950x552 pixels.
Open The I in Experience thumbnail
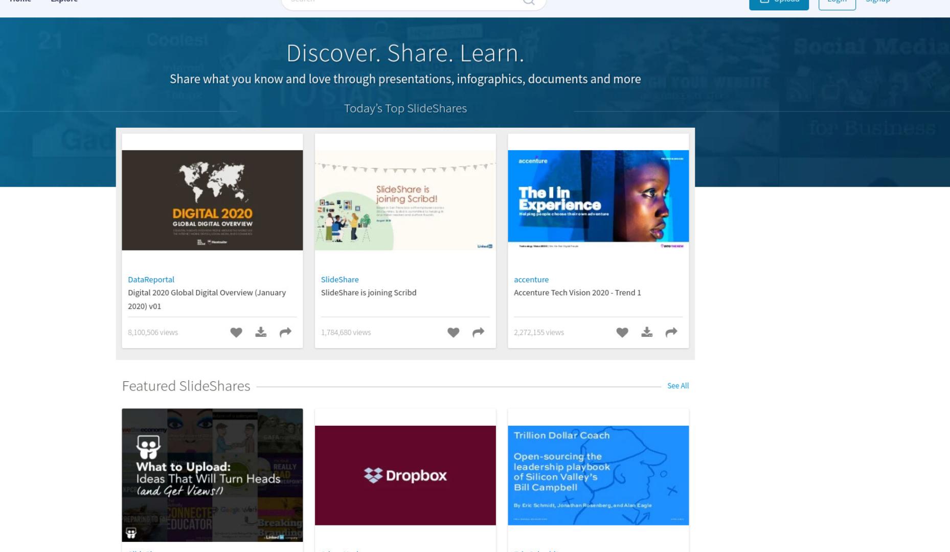(x=598, y=200)
